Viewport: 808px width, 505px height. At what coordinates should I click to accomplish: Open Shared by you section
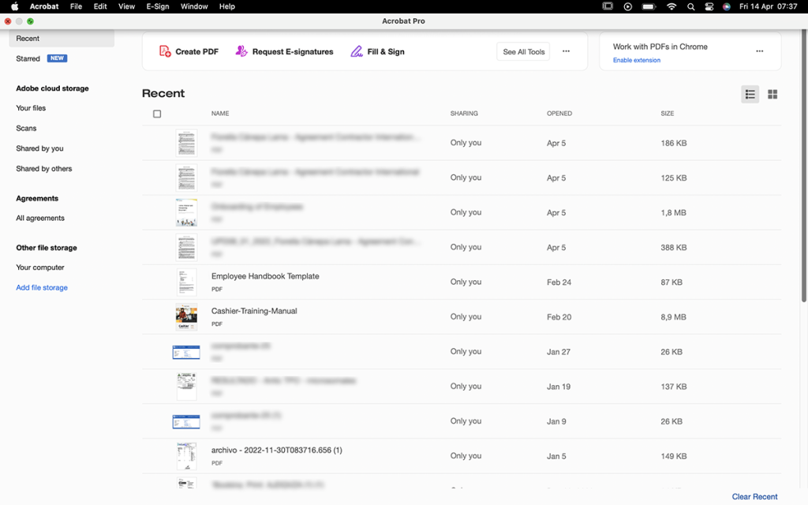coord(39,148)
